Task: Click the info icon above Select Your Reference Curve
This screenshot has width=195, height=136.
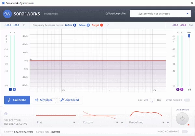Action: click(x=6, y=114)
